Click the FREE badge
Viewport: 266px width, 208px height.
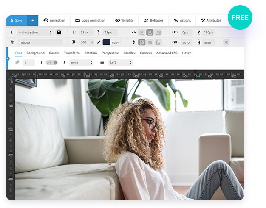240,17
